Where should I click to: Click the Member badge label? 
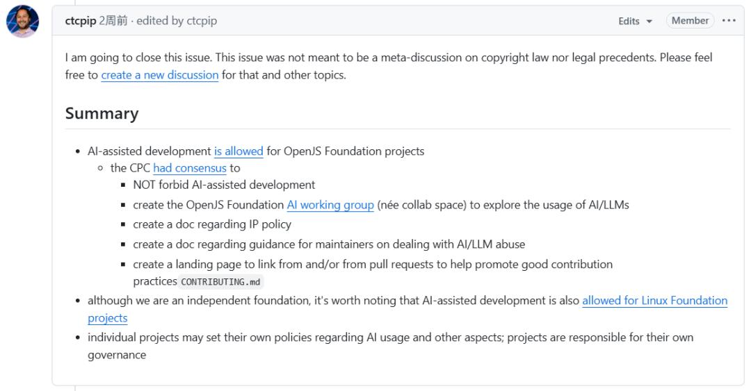coord(690,21)
